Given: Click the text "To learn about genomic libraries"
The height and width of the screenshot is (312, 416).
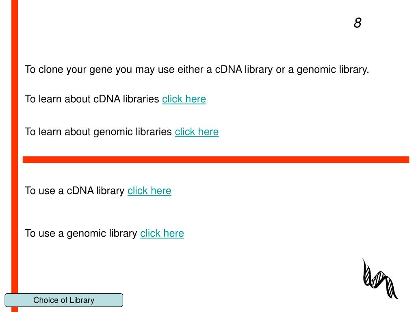Looking at the screenshot, I should click(x=98, y=132).
